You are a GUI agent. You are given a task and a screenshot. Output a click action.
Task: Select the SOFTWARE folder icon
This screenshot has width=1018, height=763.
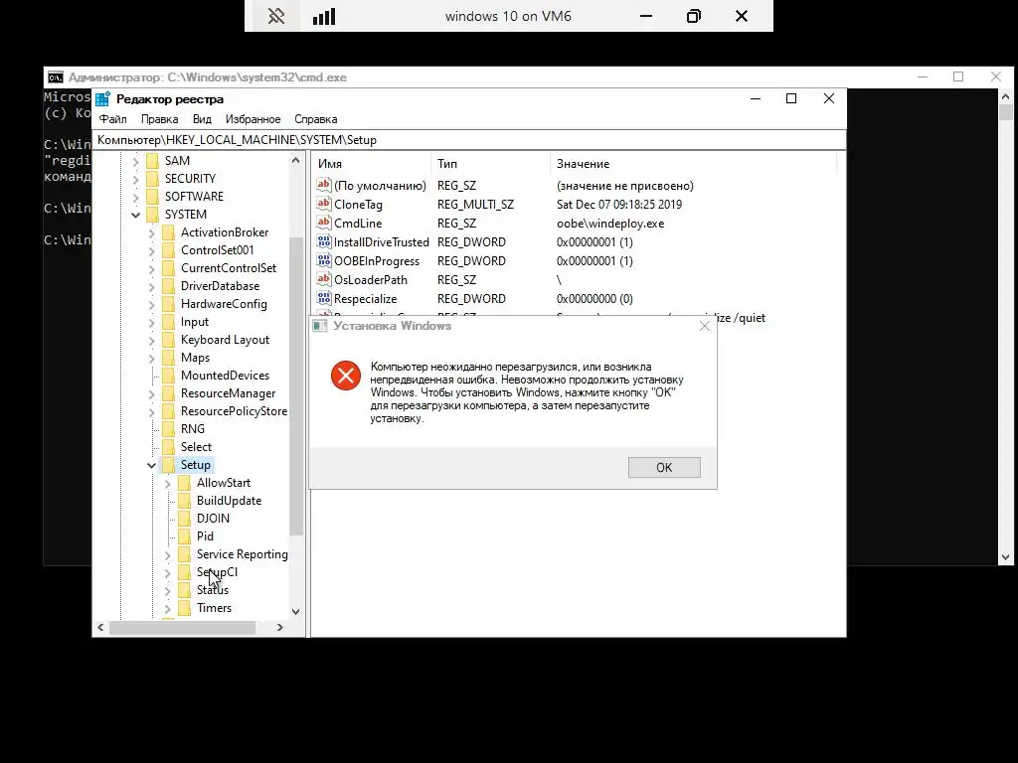coord(152,196)
